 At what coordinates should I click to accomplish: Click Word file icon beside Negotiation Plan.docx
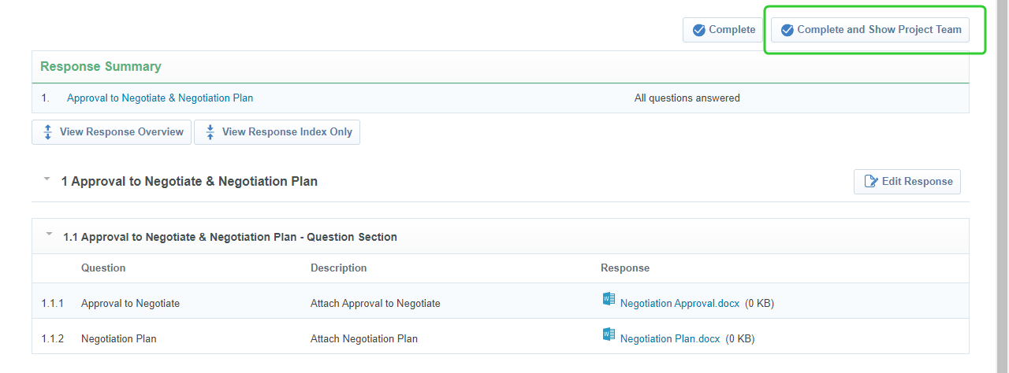608,334
